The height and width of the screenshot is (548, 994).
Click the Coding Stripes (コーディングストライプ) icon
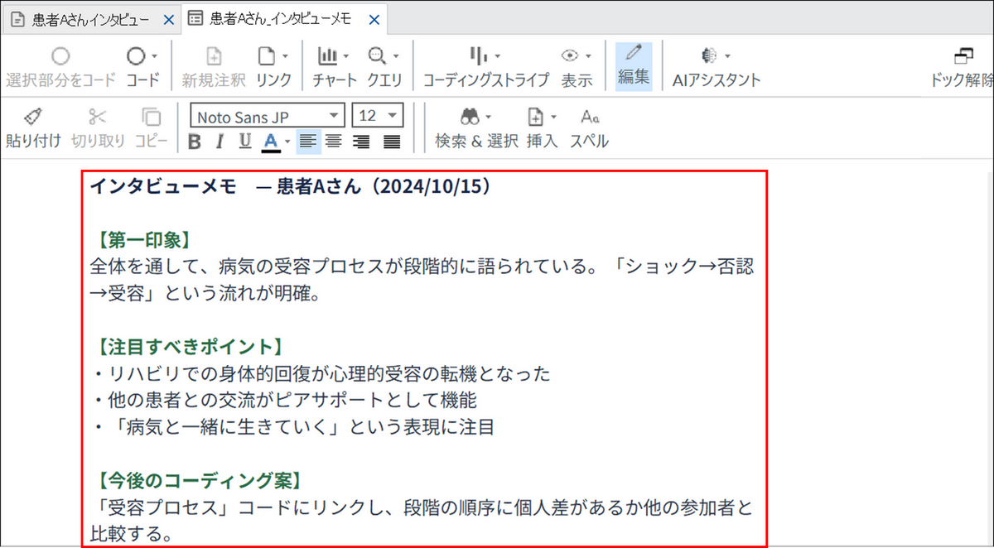click(478, 56)
